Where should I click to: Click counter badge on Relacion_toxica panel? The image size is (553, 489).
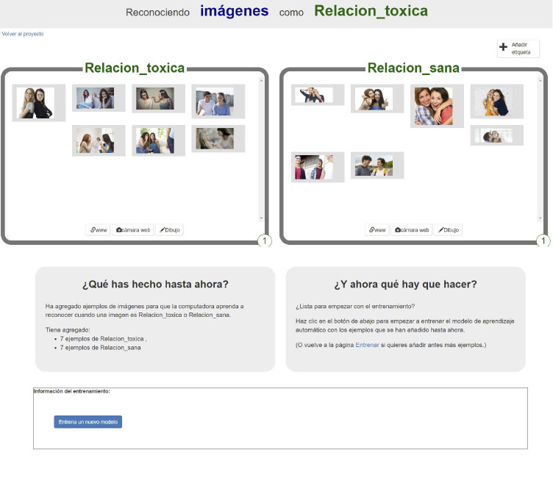coord(265,240)
